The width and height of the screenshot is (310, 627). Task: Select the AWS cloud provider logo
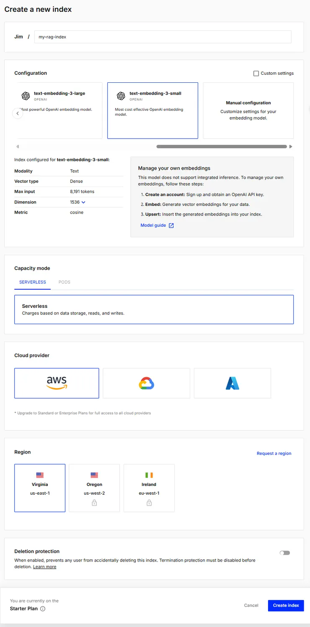[57, 383]
